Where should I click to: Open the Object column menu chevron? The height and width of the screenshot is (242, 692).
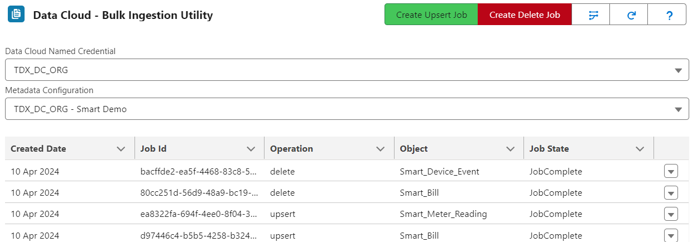pyautogui.click(x=510, y=149)
